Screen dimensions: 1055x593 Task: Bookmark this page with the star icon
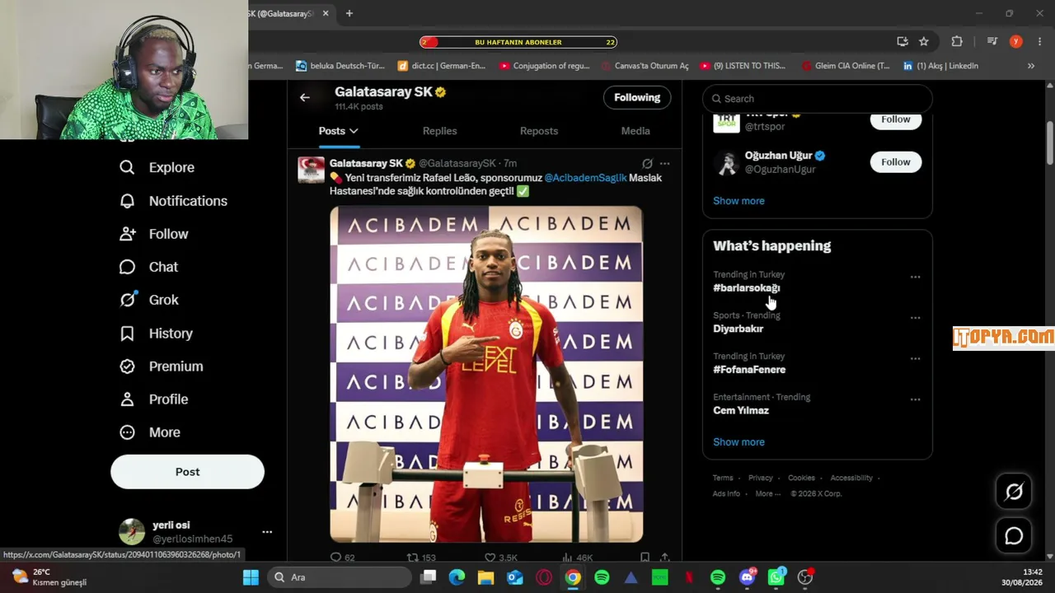(924, 41)
